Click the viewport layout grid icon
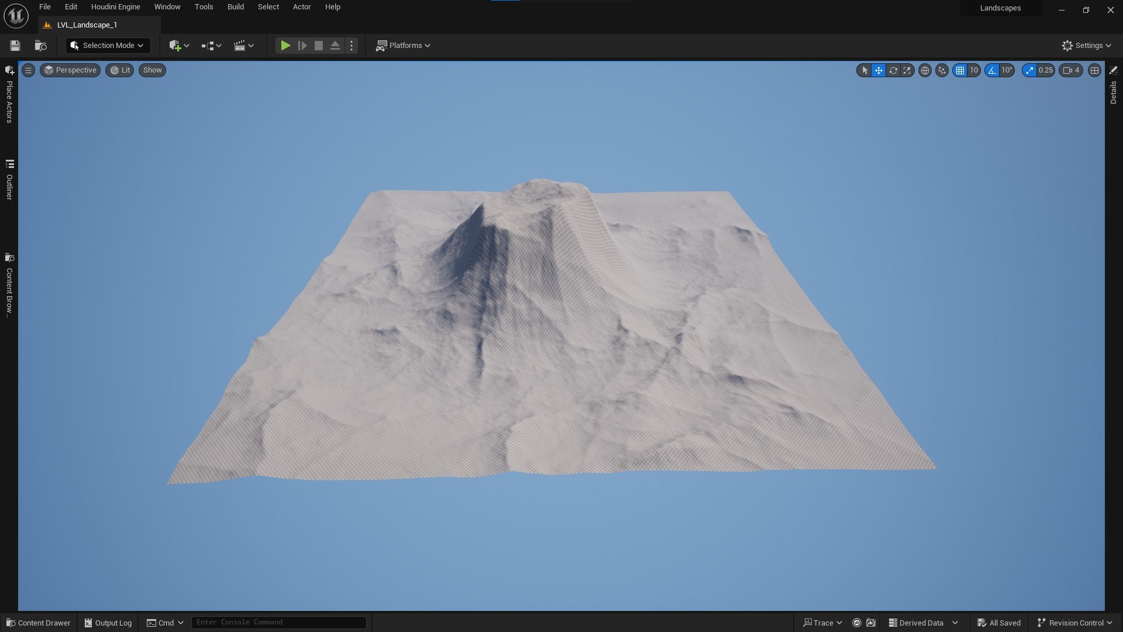 click(x=1094, y=70)
